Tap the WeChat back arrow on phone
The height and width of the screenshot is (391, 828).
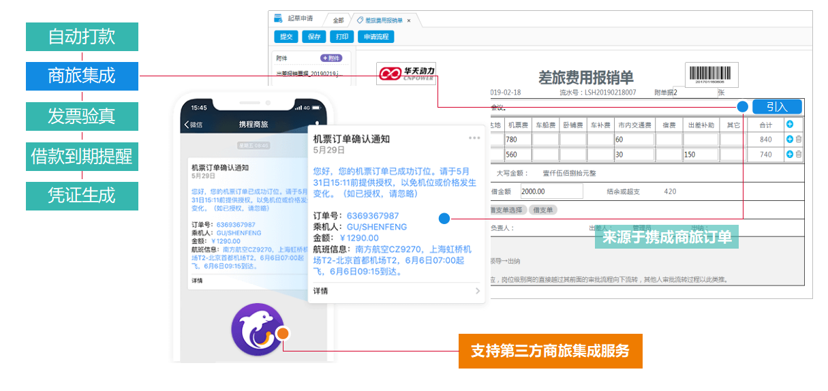pos(187,125)
